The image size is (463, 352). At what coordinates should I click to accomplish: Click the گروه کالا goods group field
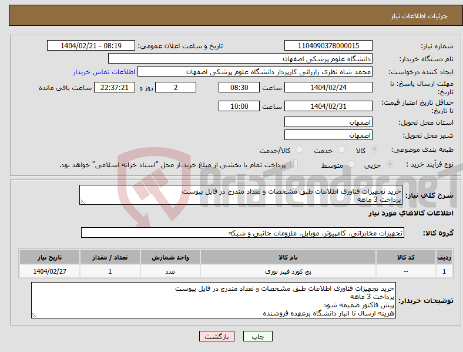pos(243,233)
